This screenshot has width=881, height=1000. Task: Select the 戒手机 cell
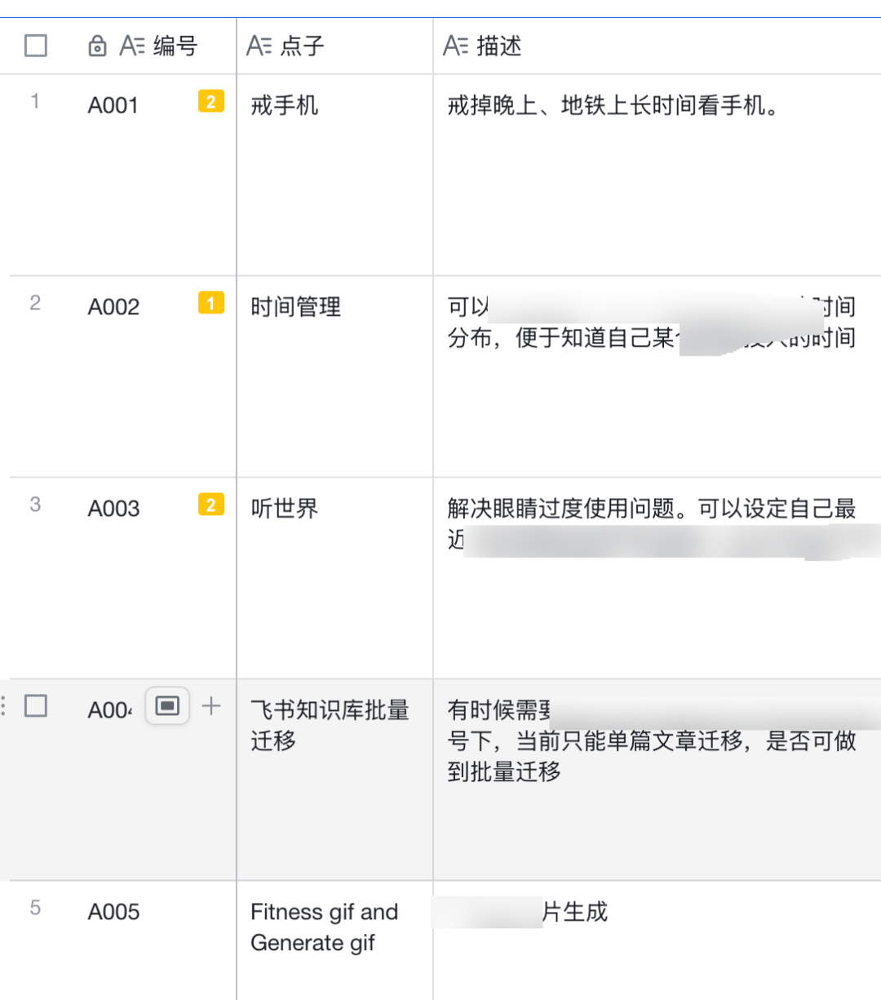pos(285,105)
